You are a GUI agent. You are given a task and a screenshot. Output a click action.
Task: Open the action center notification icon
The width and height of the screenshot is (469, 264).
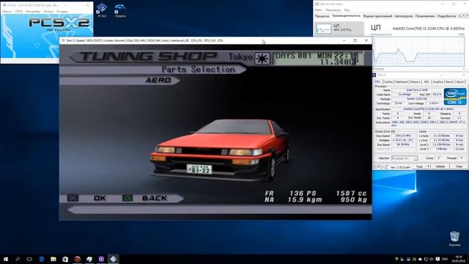pyautogui.click(x=437, y=259)
